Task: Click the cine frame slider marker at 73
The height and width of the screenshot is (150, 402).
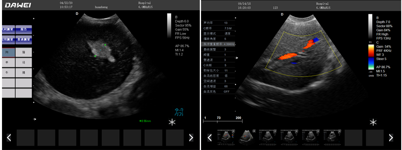Action: coord(219,118)
